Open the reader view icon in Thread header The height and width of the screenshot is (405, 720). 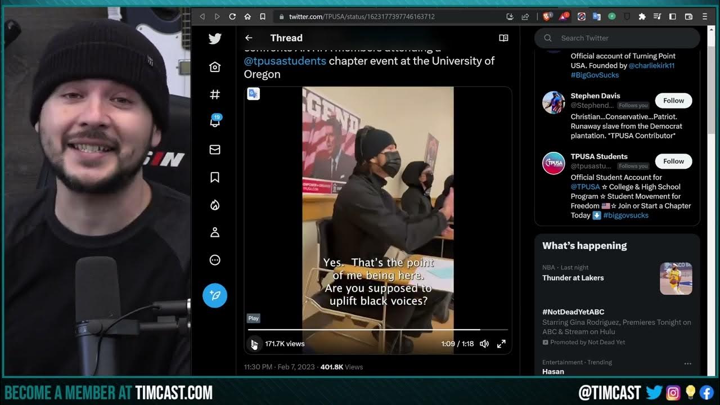503,38
